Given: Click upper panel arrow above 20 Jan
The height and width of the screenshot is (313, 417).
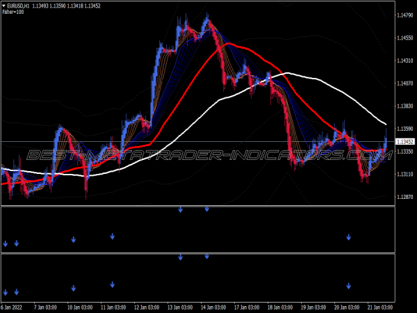Looking at the screenshot, I should (349, 237).
